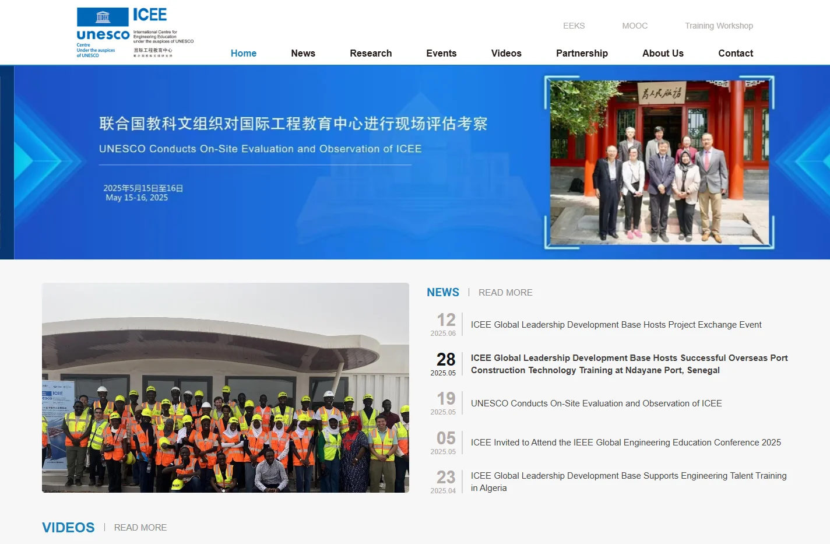Click the "23" date of 2025.04
The width and height of the screenshot is (830, 544).
(446, 477)
